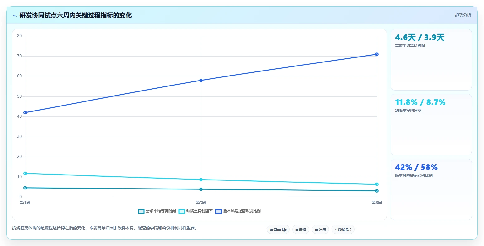Toggle the 需求平均等待时间 legend item
The image size is (484, 246).
(157, 211)
